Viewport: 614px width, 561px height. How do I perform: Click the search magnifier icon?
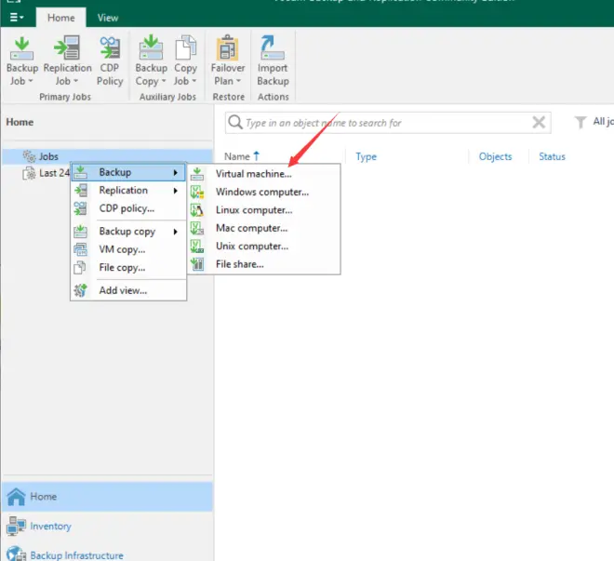(x=235, y=122)
